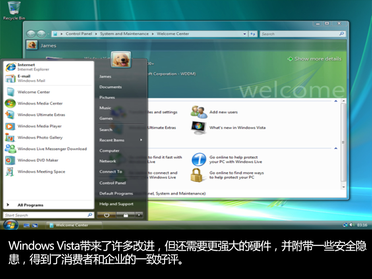This screenshot has width=372, height=279.
Task: Expand Control Panel breadcrumb arrow
Action: point(96,34)
